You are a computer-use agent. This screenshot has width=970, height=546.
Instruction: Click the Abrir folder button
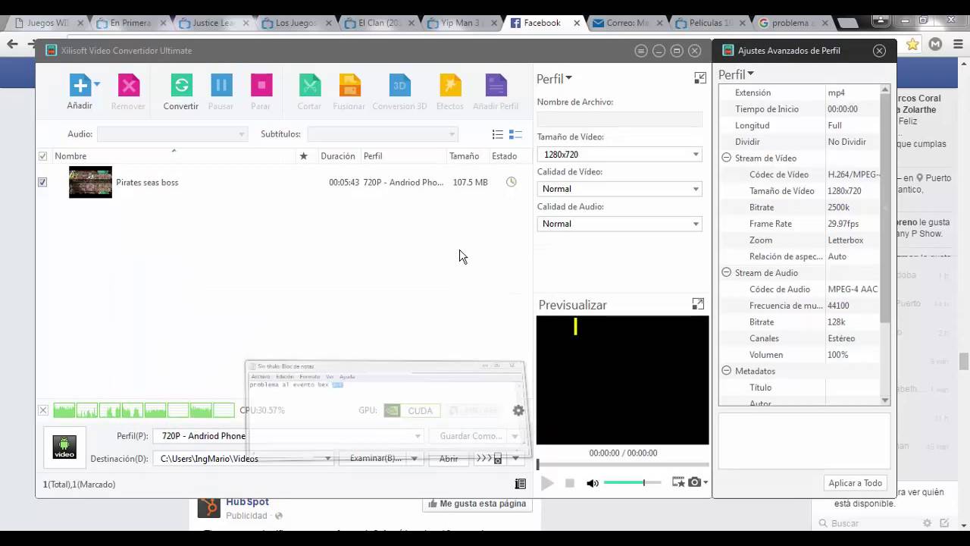click(x=449, y=458)
